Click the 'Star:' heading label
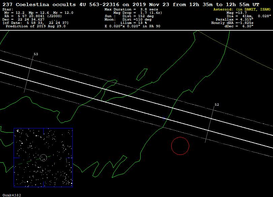The height and width of the screenshot is (197, 273). [8, 9]
